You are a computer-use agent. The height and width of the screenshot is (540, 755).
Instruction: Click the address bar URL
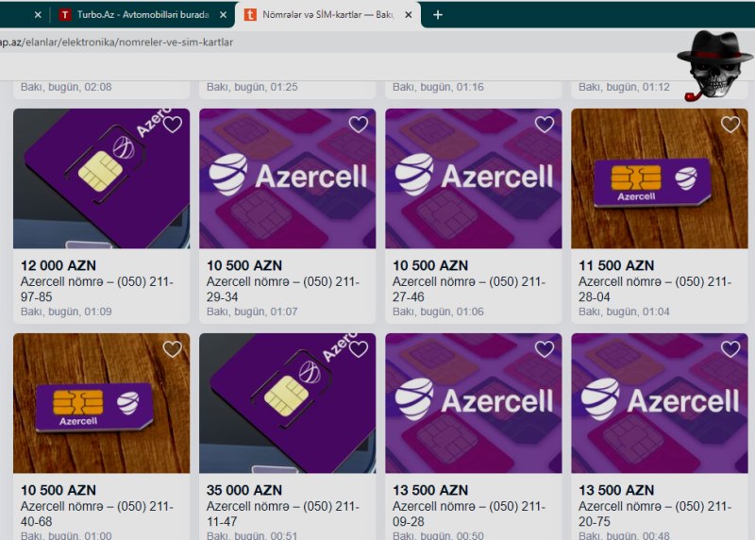click(x=116, y=42)
